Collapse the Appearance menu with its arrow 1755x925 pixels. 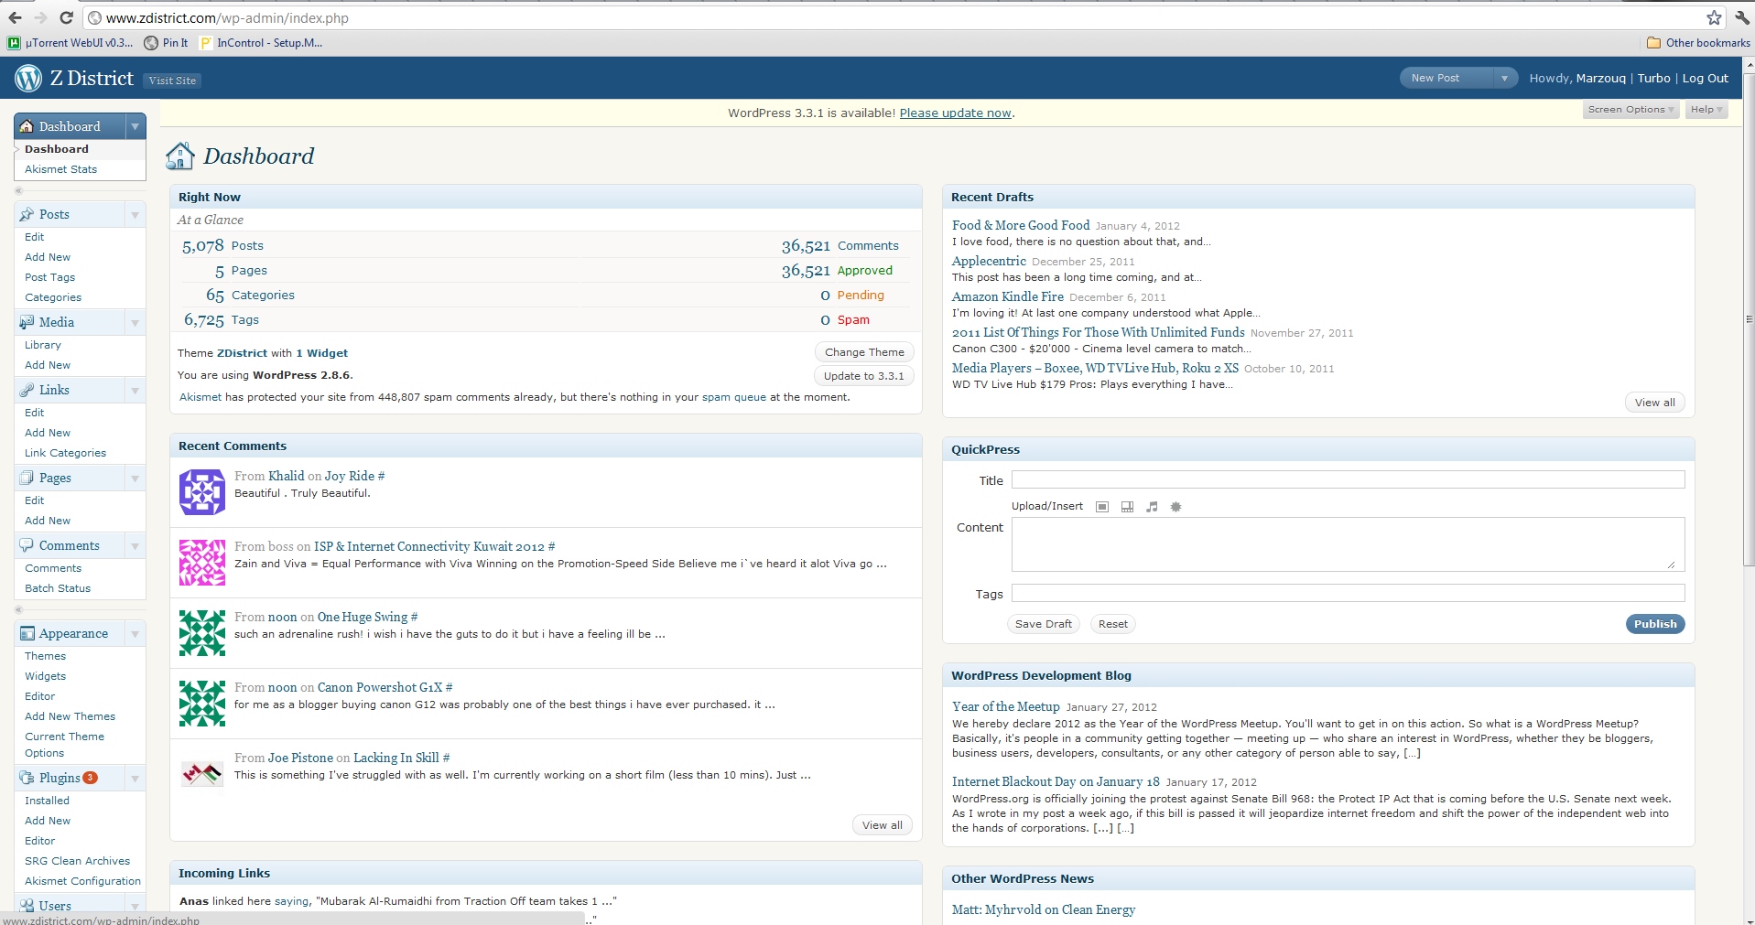point(135,634)
